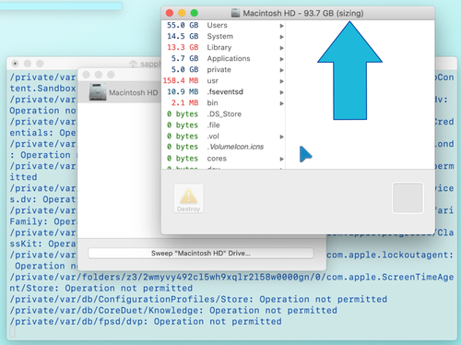461x345 pixels.
Task: Click the green zoom button of sizing window
Action: (x=194, y=13)
